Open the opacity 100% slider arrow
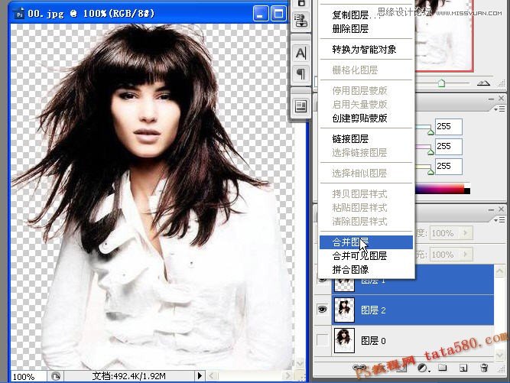 (x=466, y=233)
